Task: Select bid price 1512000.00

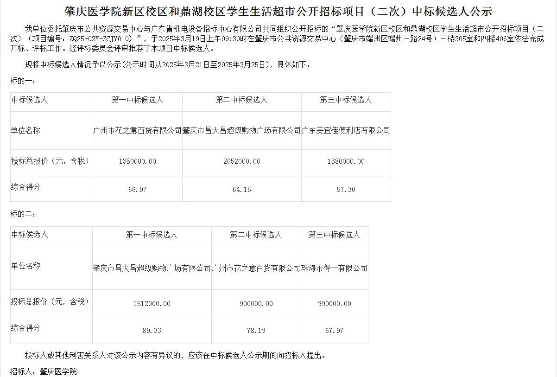Action: [x=152, y=304]
